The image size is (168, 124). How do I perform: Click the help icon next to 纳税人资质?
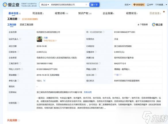tap(98, 69)
